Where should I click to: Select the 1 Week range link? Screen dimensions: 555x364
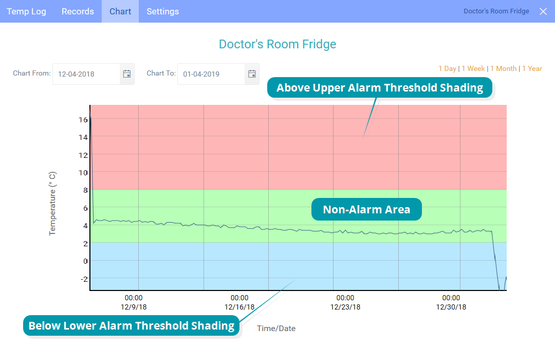coord(473,68)
